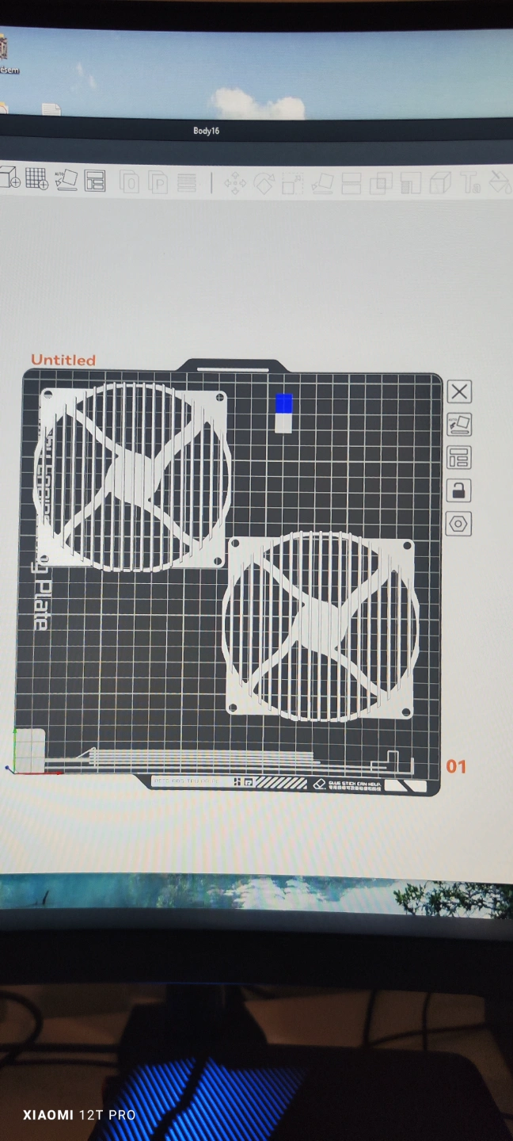This screenshot has width=513, height=1141.
Task: Add a new plate with the grid icon
Action: point(36,178)
